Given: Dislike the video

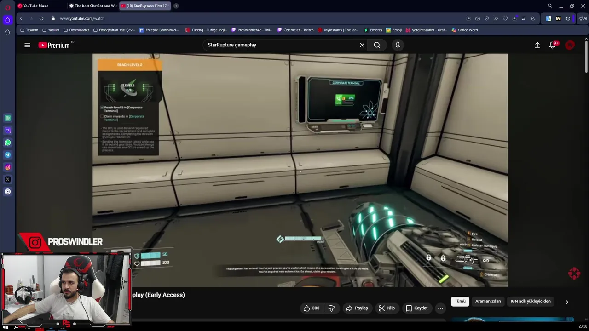Looking at the screenshot, I should (331, 308).
